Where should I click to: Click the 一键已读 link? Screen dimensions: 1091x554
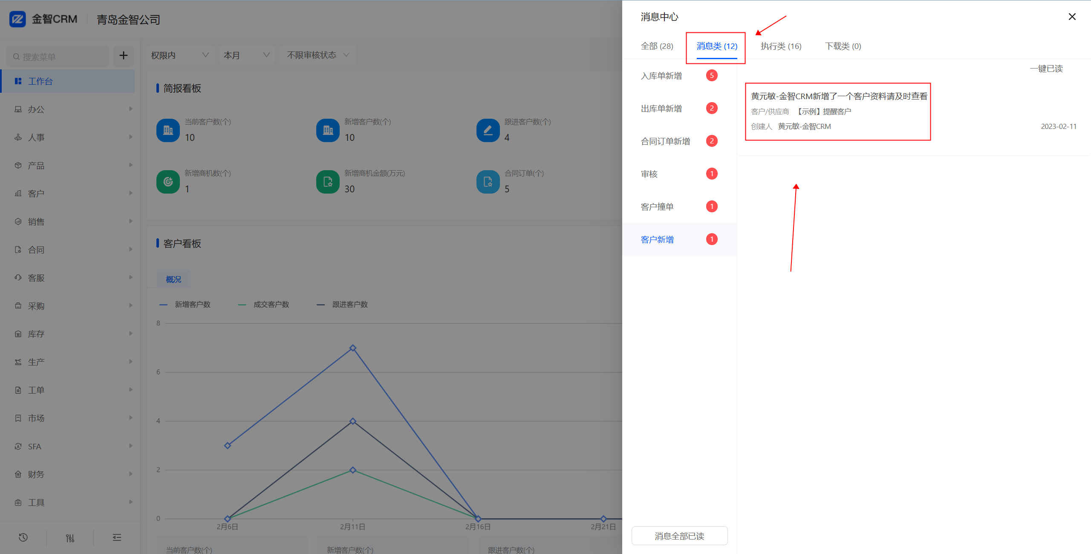coord(1046,69)
